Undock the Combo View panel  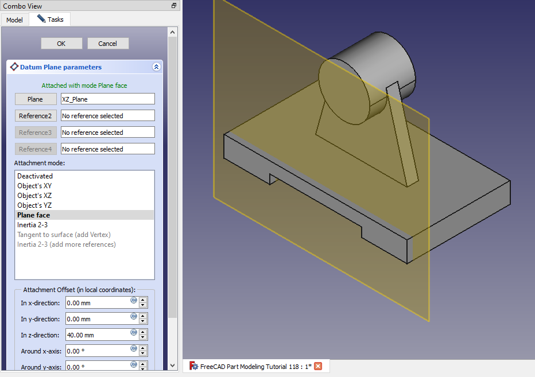point(173,6)
